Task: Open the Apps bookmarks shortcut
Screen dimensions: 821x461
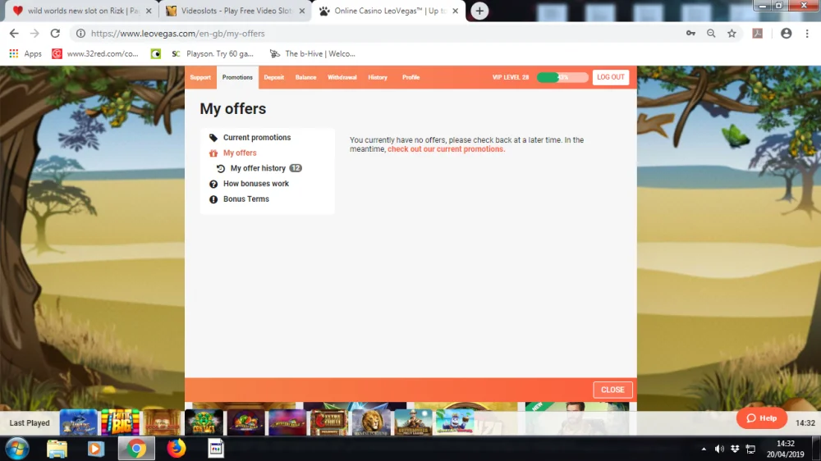Action: [x=25, y=54]
